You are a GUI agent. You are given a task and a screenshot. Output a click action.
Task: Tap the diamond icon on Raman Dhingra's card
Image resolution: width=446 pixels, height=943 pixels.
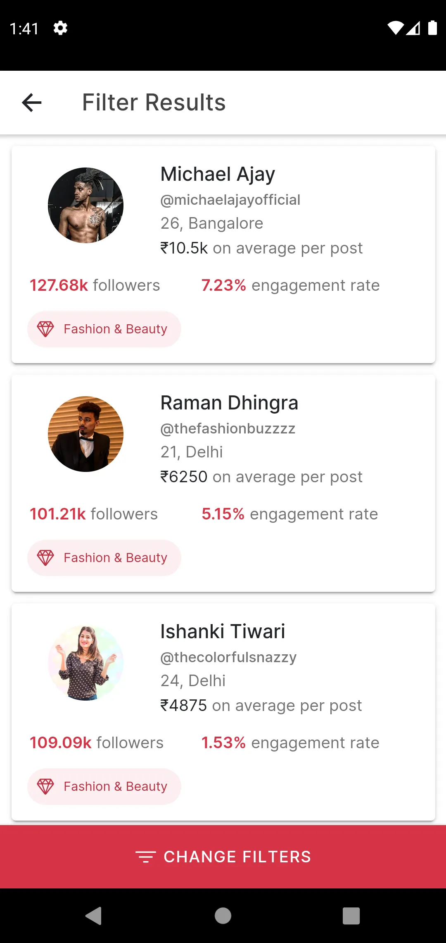point(45,558)
